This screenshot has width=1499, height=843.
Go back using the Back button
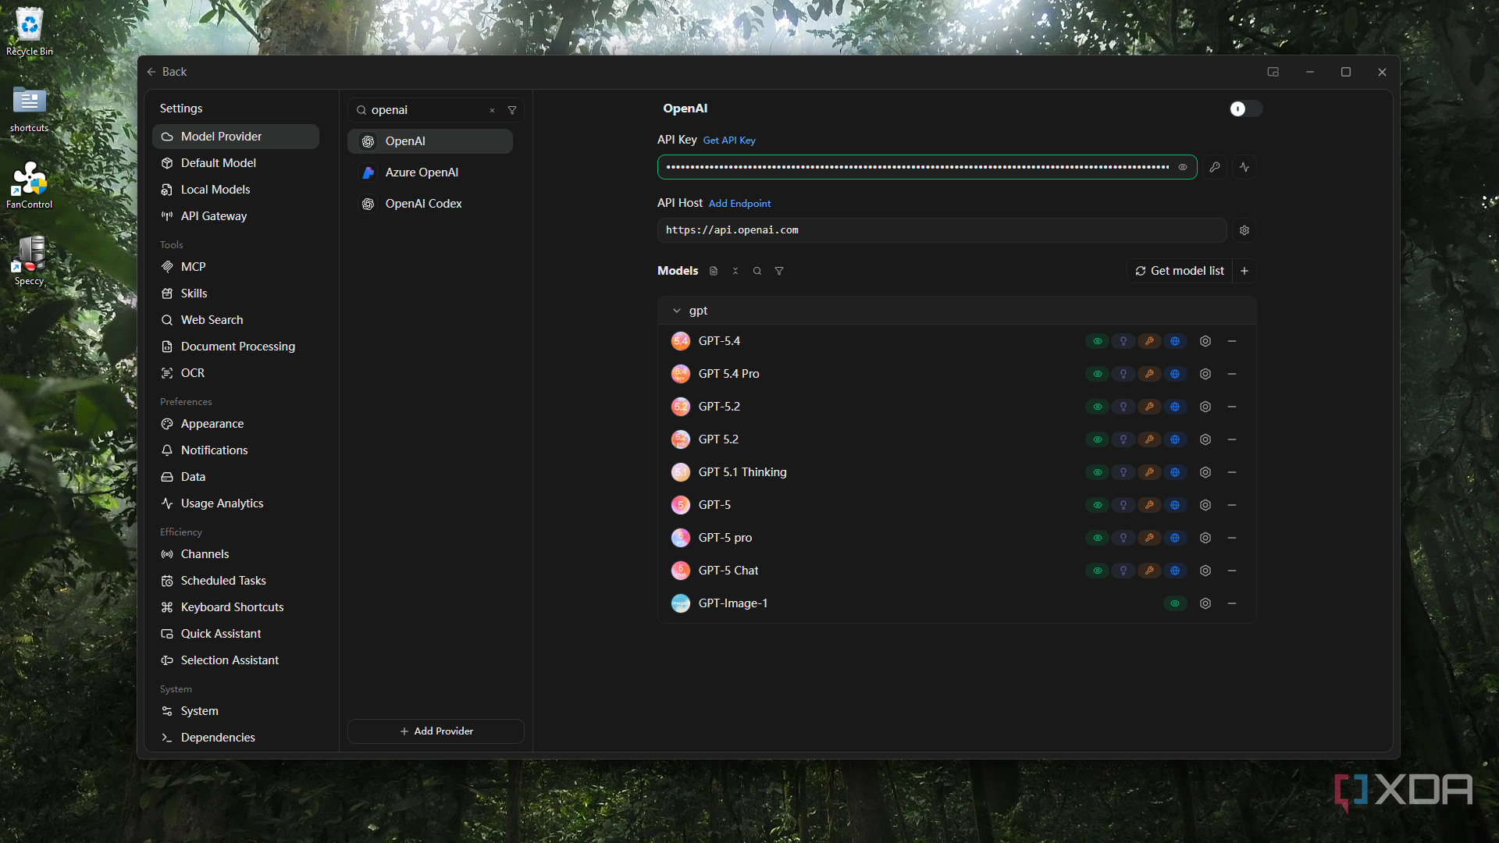pyautogui.click(x=166, y=72)
